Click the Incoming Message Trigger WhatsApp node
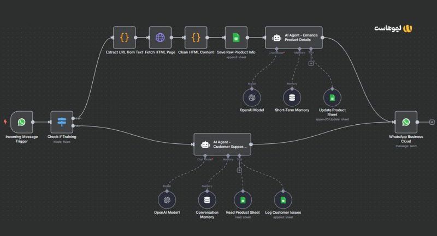Image resolution: width=437 pixels, height=236 pixels. click(x=21, y=122)
